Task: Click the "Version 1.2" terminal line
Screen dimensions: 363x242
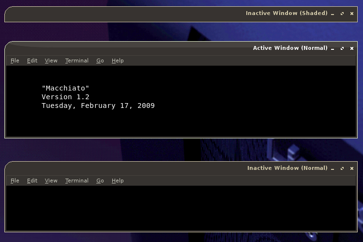Action: [x=65, y=97]
